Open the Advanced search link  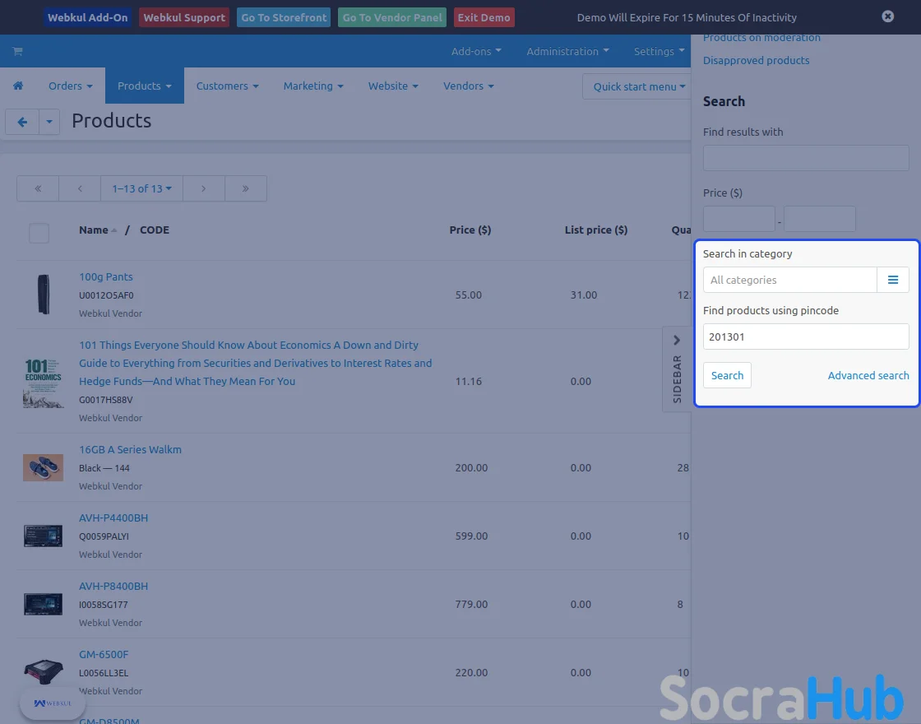[x=868, y=375]
